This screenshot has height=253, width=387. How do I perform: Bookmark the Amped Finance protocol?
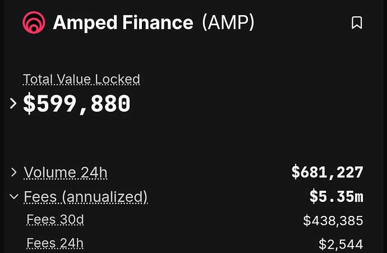coord(357,22)
